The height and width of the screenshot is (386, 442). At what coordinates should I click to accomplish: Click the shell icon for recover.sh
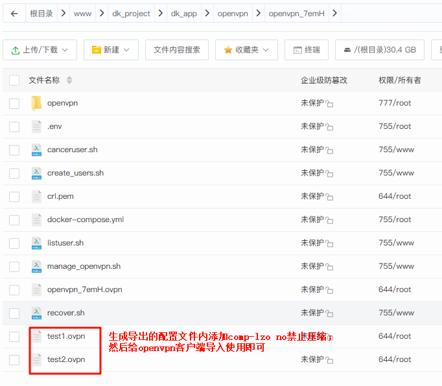click(x=36, y=313)
